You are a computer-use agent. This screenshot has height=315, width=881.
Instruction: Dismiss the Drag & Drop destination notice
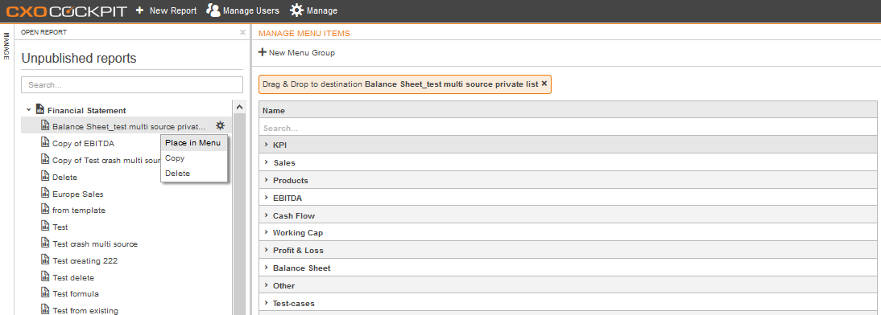click(544, 84)
